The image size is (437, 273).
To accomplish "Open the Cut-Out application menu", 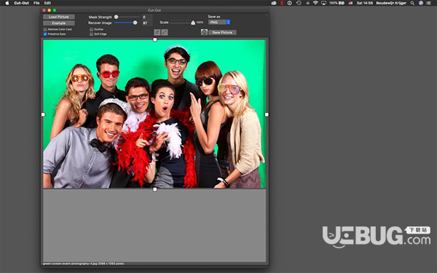I will click(21, 3).
